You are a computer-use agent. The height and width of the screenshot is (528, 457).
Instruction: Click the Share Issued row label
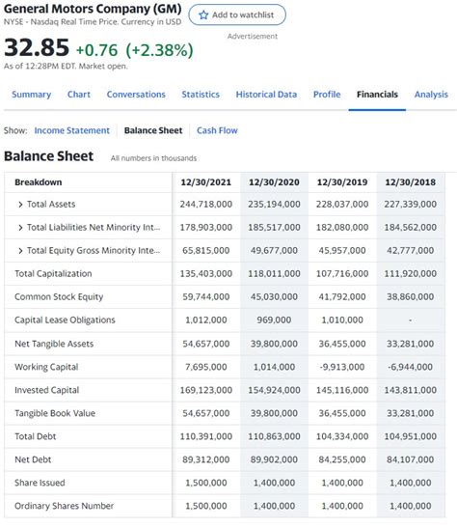(40, 483)
